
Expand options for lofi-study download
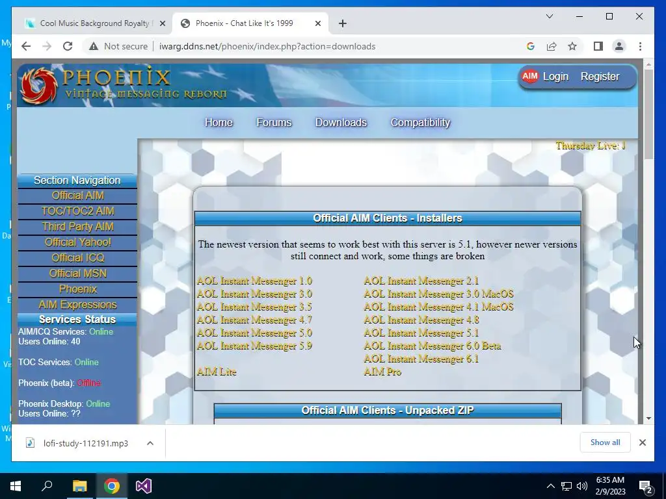(x=150, y=443)
